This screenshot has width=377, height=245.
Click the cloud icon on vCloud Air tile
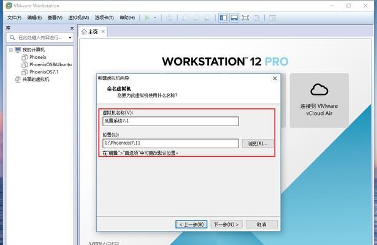pos(319,89)
